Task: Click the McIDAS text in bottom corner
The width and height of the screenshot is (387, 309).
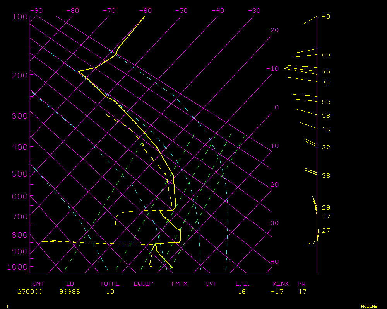Action: pyautogui.click(x=369, y=306)
